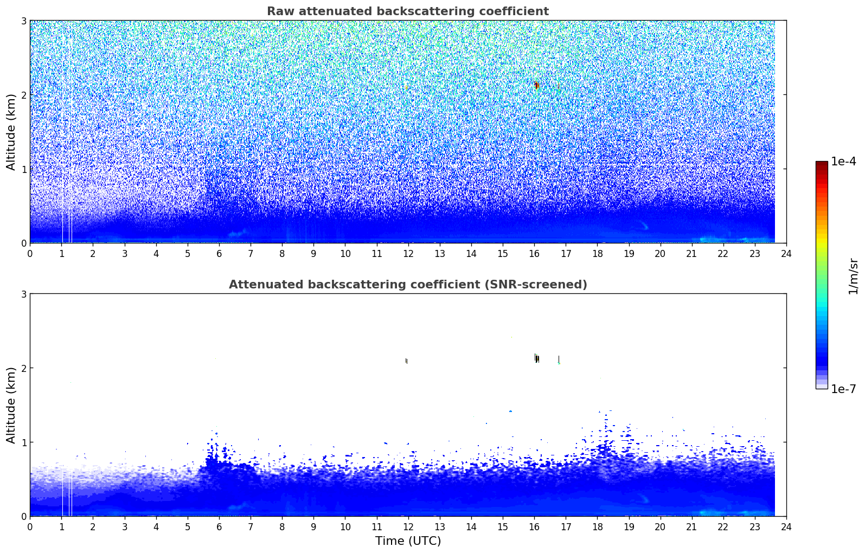Viewport: 865px width, 553px height.
Task: Click the "1e-7" colorbar minimum label
Action: (x=843, y=389)
